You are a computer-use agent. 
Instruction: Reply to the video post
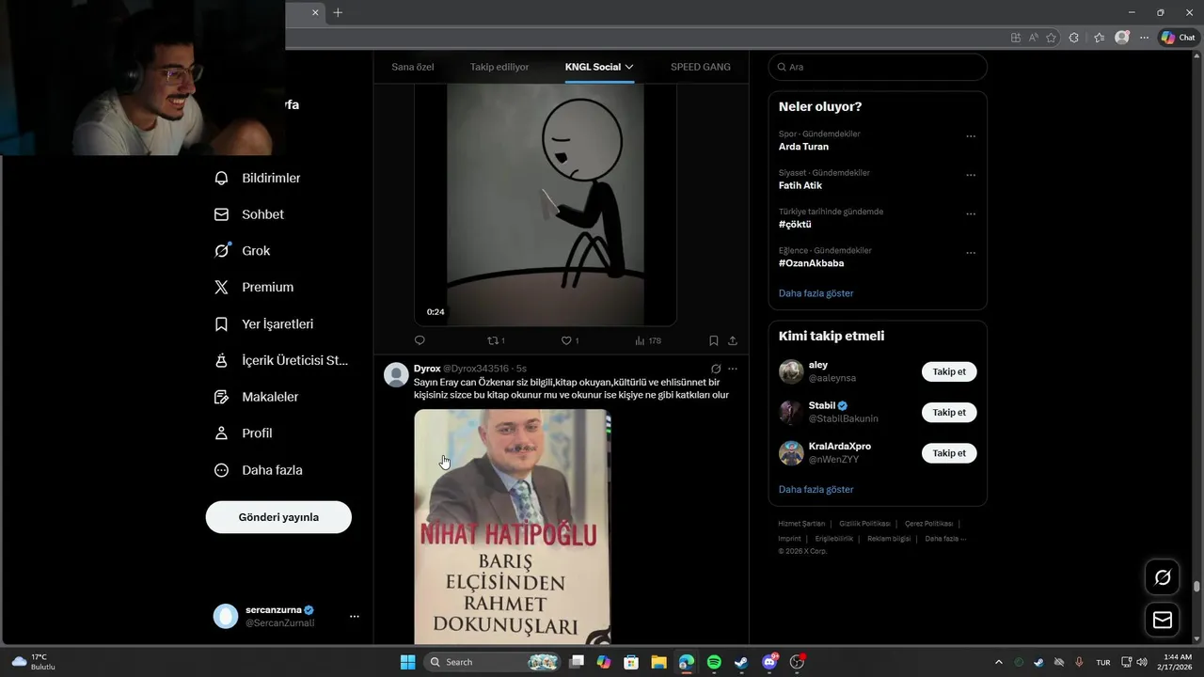coord(420,340)
